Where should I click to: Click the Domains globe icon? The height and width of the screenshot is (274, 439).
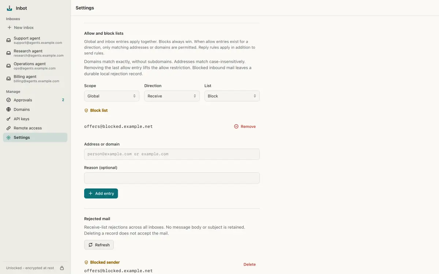(9, 109)
